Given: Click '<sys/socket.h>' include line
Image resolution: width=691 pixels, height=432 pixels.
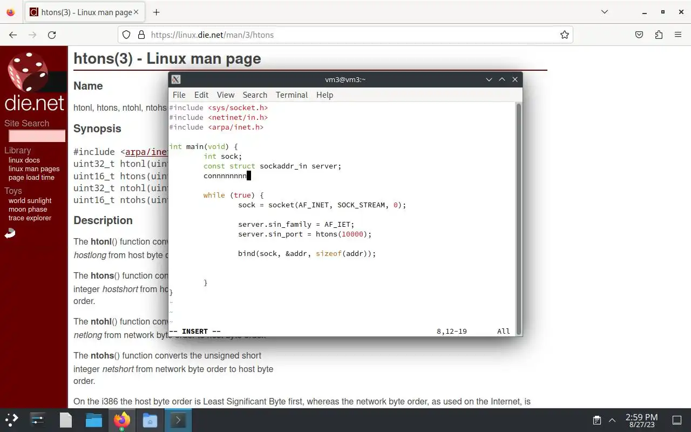Looking at the screenshot, I should 238,107.
